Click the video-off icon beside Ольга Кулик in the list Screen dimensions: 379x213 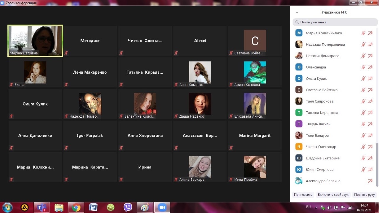370,79
